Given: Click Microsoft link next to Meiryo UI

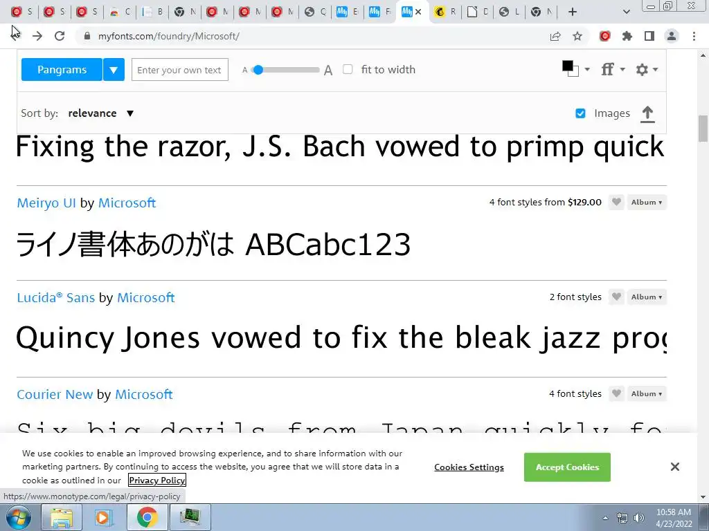Looking at the screenshot, I should tap(127, 203).
